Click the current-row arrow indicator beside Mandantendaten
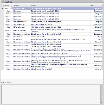Image resolution: width=104 pixels, height=105 pixels. pyautogui.click(x=2, y=8)
